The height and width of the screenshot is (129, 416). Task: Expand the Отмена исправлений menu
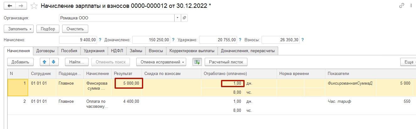[x=161, y=62]
